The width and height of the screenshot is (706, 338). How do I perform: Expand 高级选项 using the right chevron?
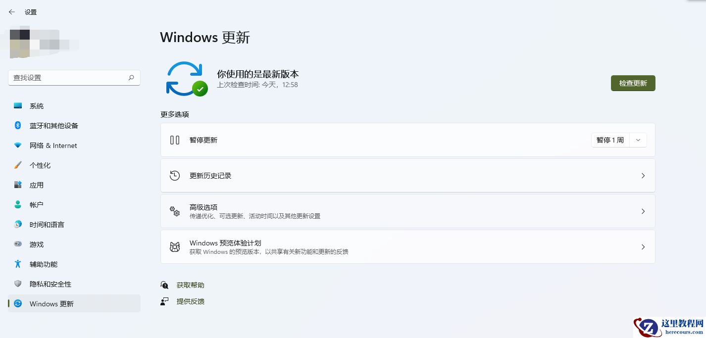[643, 211]
